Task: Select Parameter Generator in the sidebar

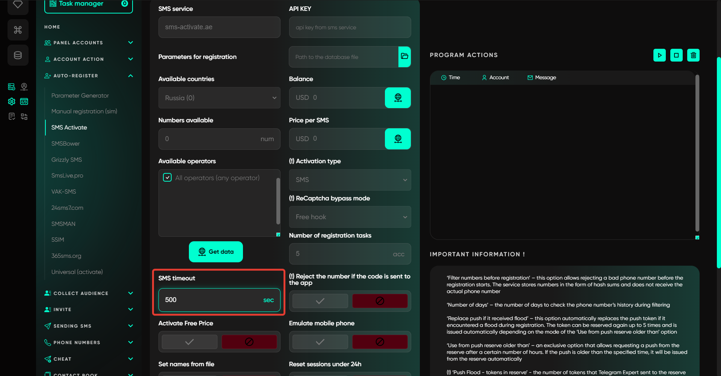Action: pos(80,96)
